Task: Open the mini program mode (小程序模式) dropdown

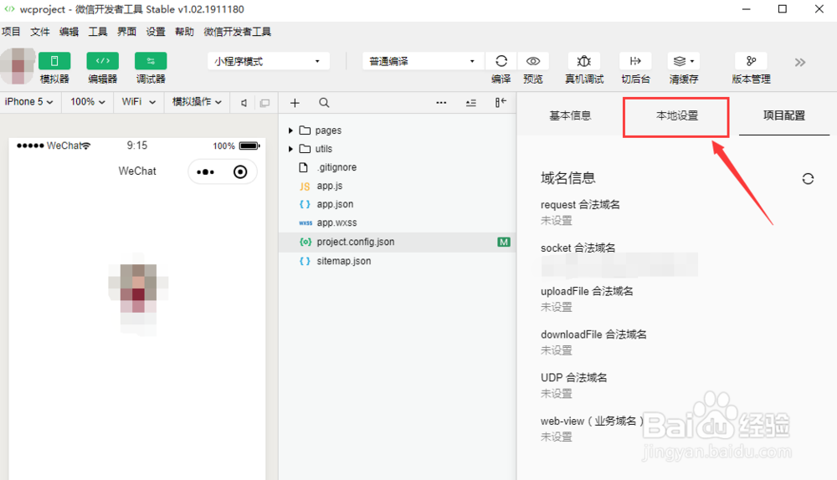Action: click(x=268, y=61)
